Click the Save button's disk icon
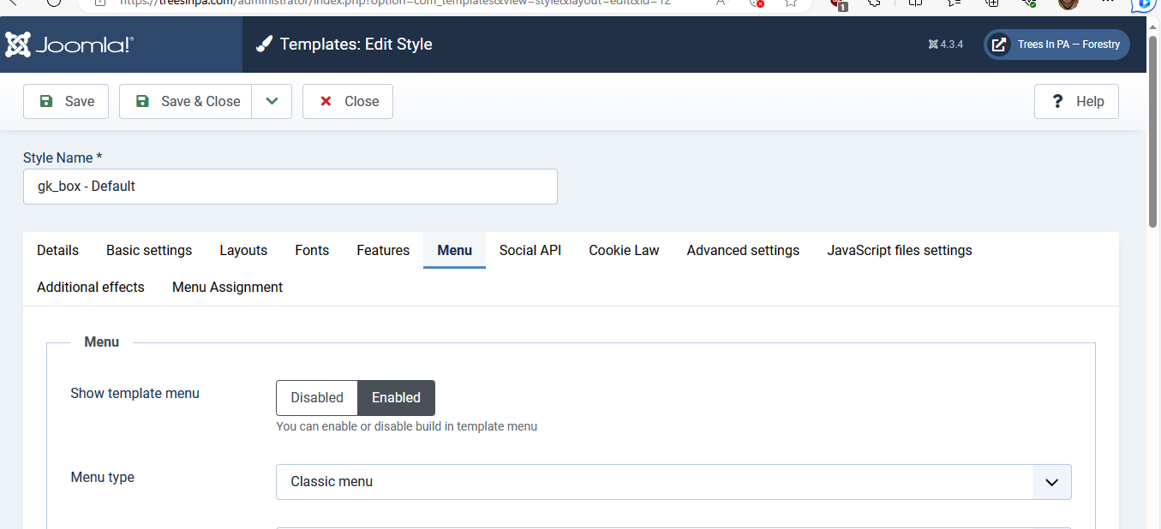 coord(46,101)
